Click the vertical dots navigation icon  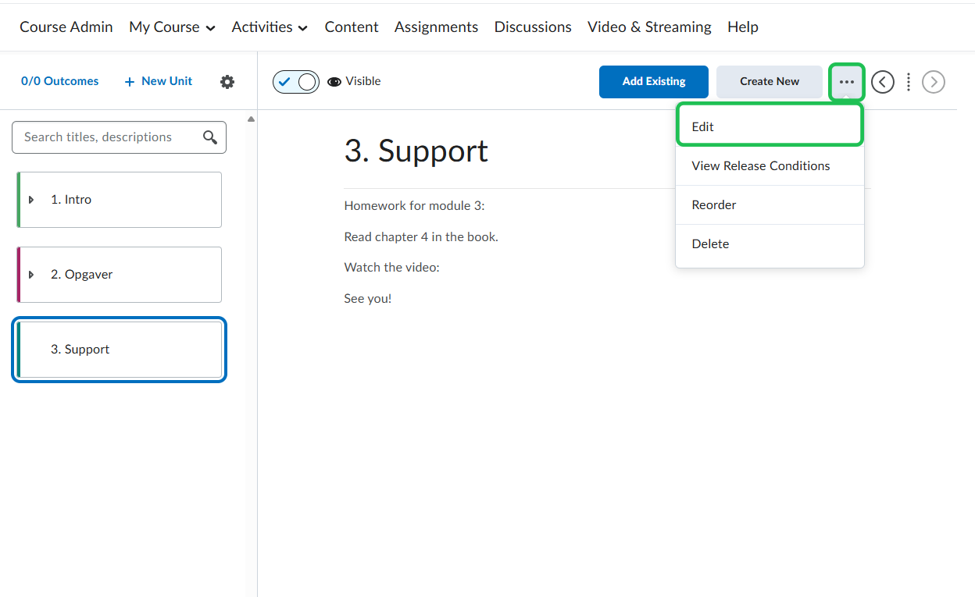pyautogui.click(x=908, y=82)
